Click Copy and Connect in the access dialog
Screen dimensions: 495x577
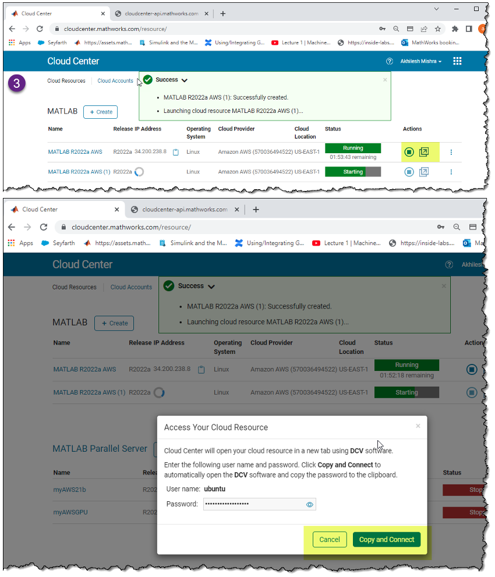[x=386, y=539]
